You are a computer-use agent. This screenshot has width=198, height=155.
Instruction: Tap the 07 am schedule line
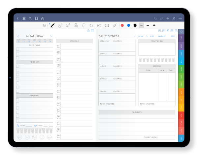77,46
